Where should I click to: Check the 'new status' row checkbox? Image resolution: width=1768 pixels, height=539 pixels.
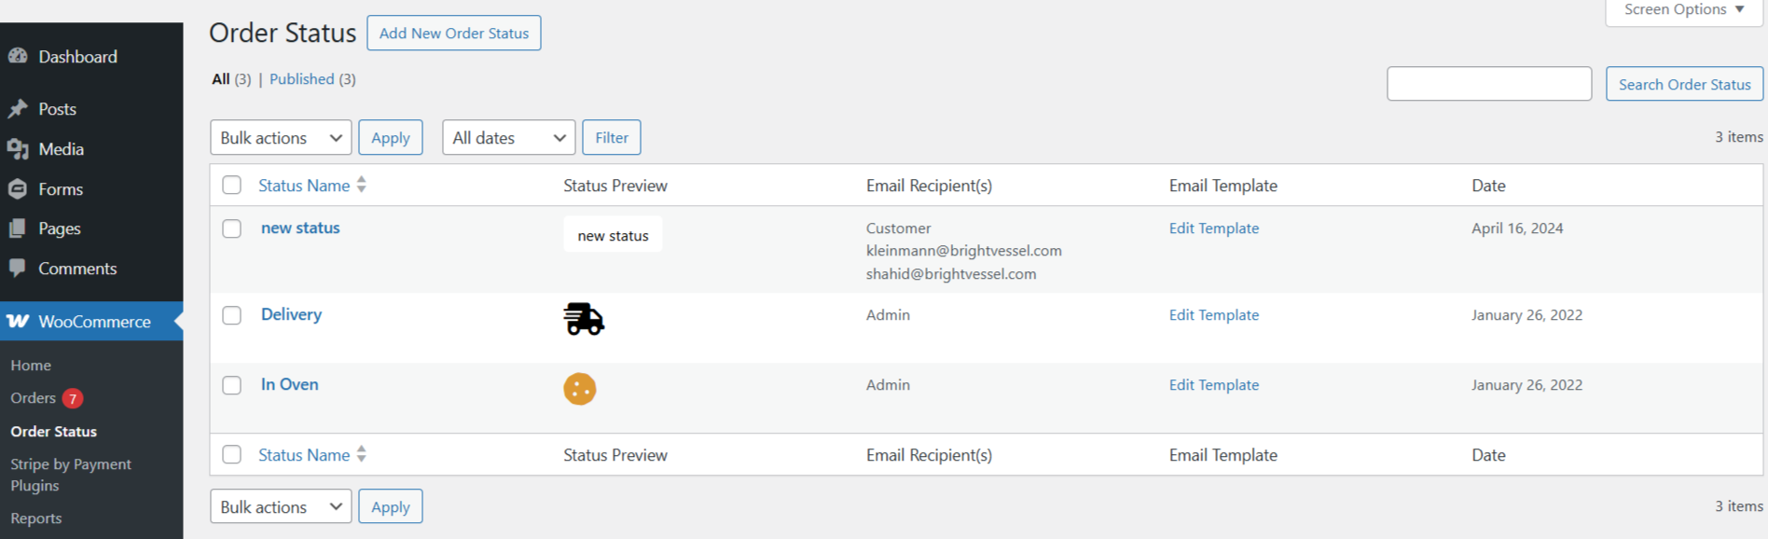tap(232, 229)
